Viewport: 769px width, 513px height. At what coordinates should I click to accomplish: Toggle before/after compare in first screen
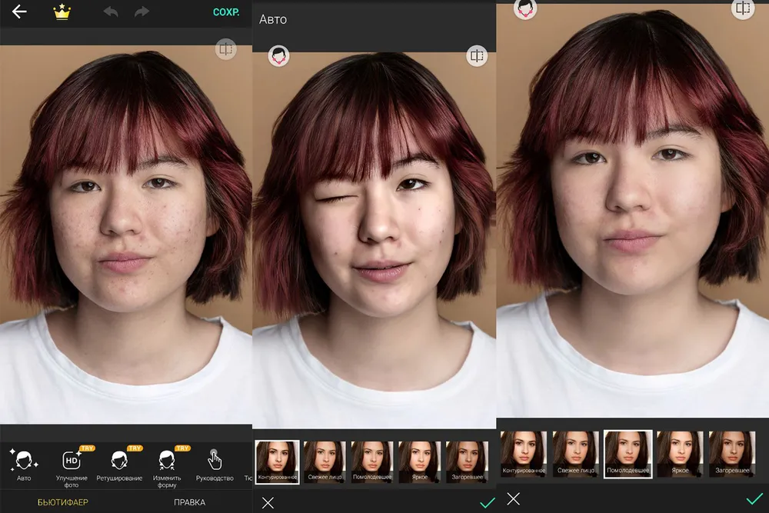click(226, 49)
